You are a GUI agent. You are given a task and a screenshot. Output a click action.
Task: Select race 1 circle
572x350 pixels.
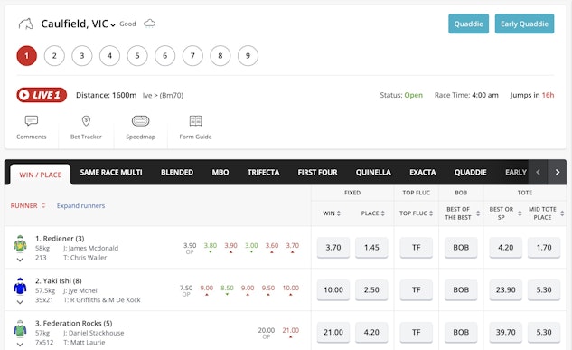(26, 56)
